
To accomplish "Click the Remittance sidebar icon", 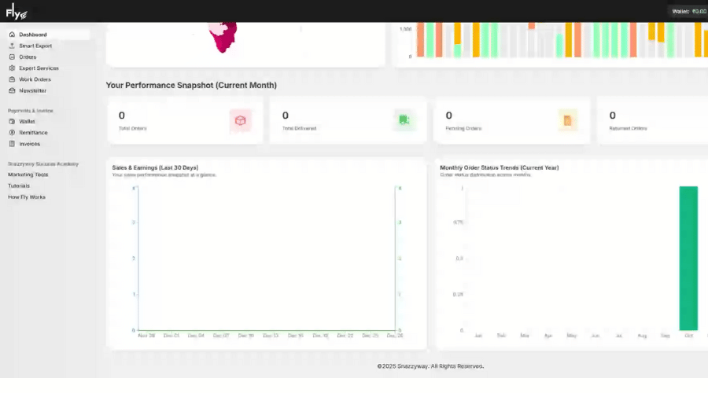I will (12, 133).
